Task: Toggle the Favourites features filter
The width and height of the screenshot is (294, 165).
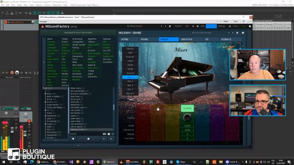Action: coord(107,62)
